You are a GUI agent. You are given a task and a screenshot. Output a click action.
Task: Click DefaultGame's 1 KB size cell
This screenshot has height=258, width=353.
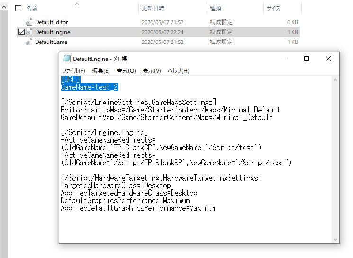pos(292,42)
